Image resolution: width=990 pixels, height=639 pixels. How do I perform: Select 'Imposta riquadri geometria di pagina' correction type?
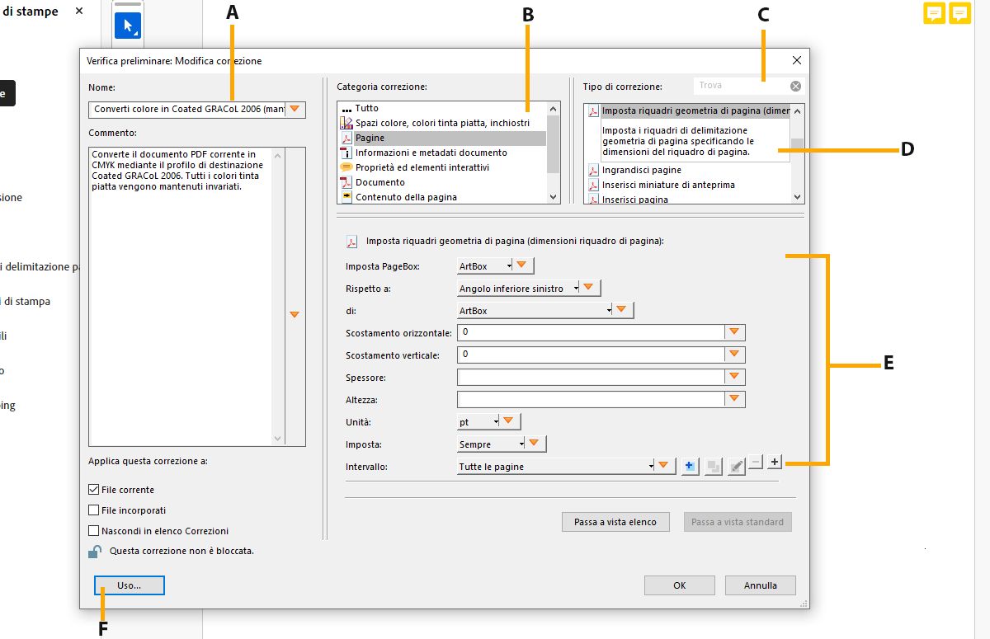pos(688,110)
